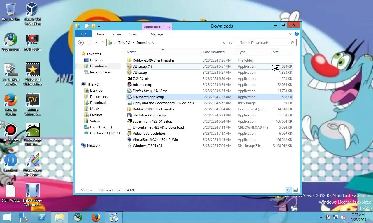The image size is (373, 223).
Task: Expand the ribbon with the chevron
Action: click(x=290, y=34)
